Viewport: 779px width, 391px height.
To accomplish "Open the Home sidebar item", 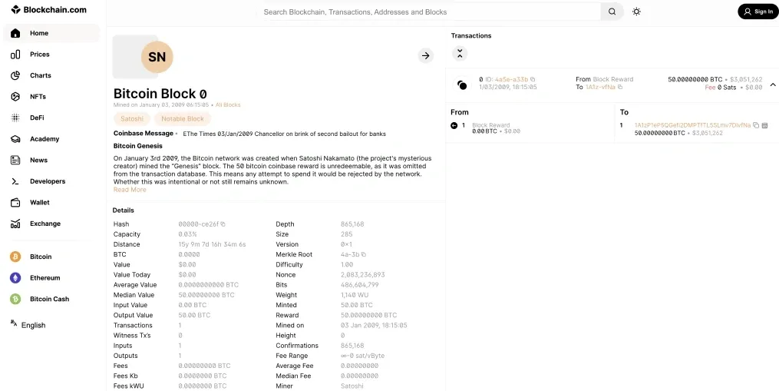I will click(x=51, y=33).
